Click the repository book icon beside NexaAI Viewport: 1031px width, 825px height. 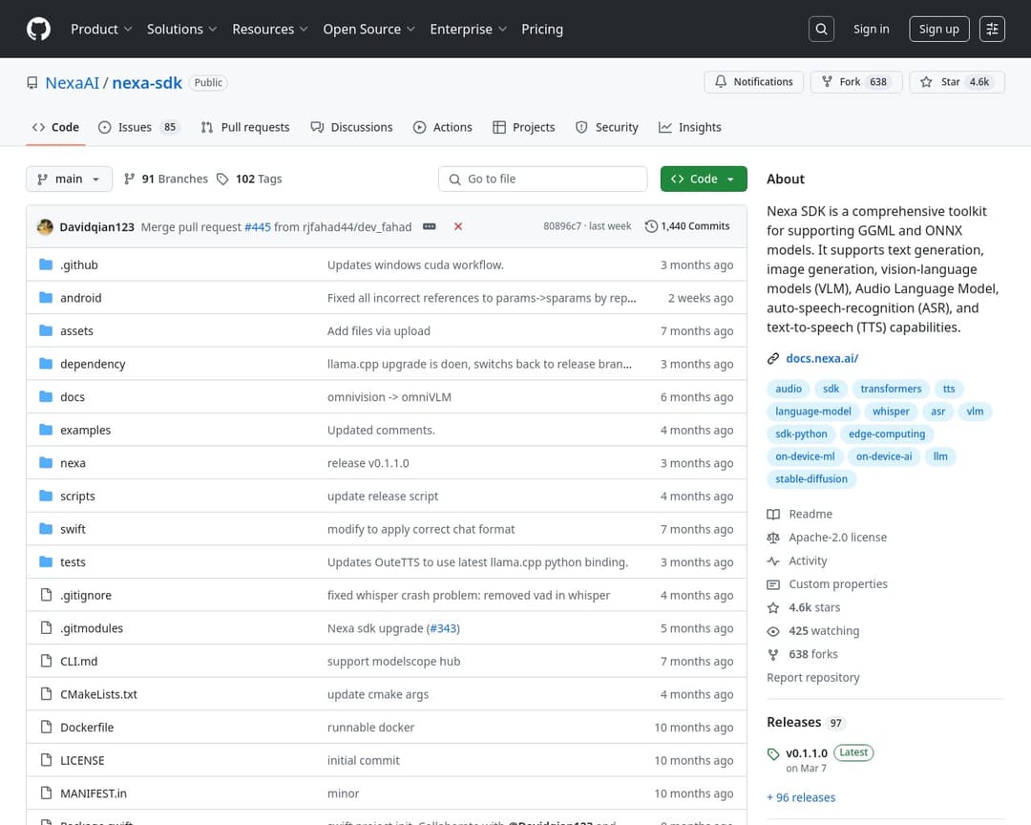point(32,83)
